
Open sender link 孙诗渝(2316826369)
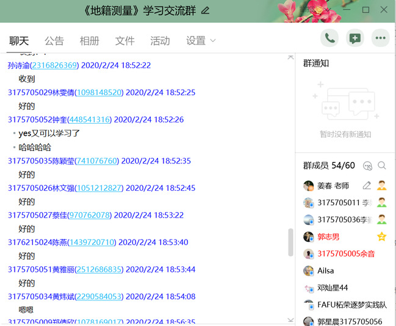pyautogui.click(x=43, y=65)
